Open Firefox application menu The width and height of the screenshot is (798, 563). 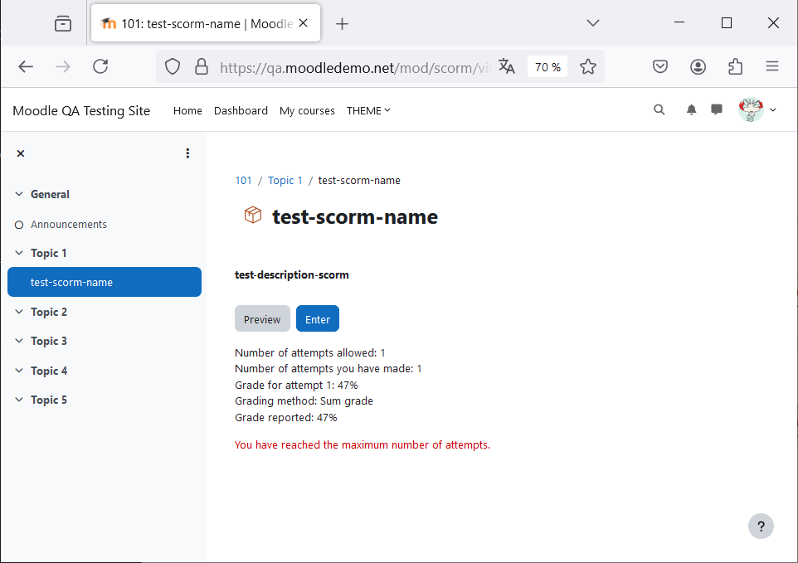tap(772, 66)
